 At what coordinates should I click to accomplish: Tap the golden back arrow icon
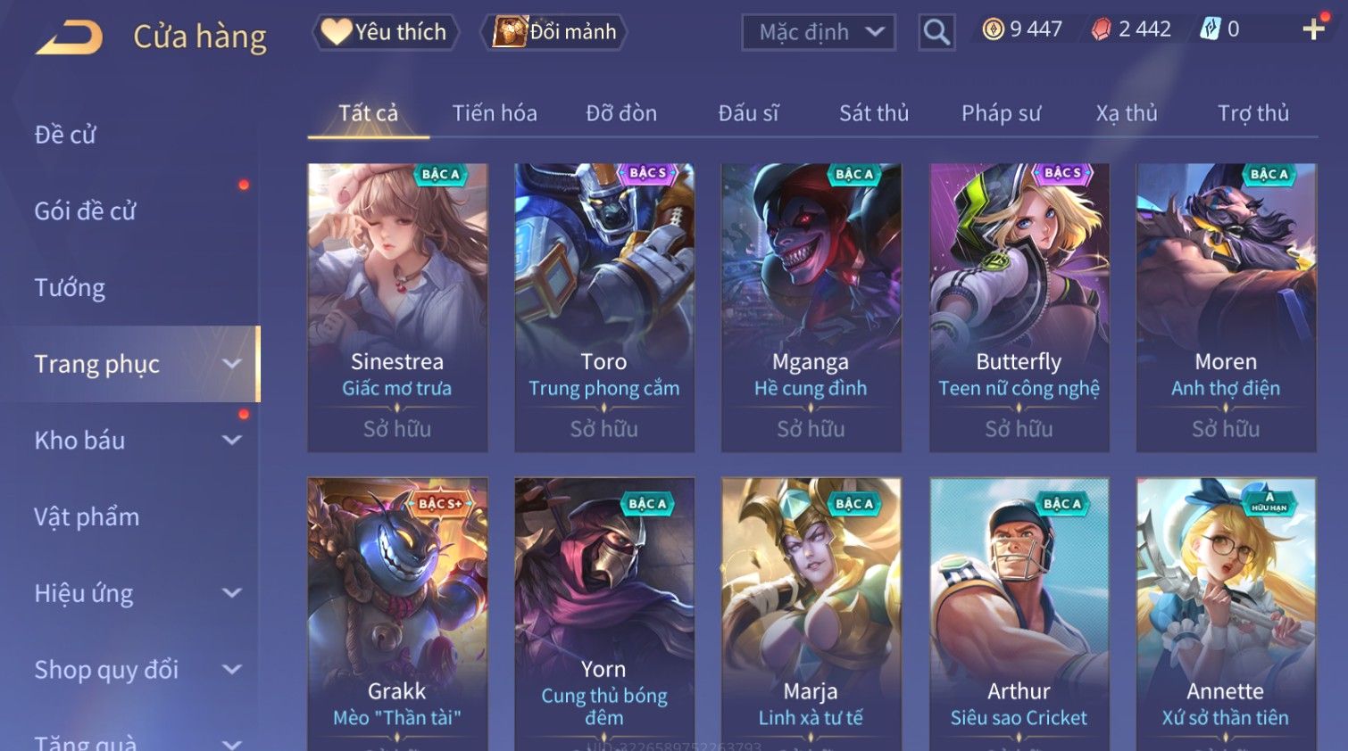point(70,37)
